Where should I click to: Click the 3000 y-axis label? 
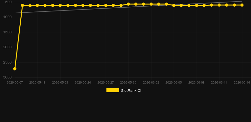click(7, 77)
